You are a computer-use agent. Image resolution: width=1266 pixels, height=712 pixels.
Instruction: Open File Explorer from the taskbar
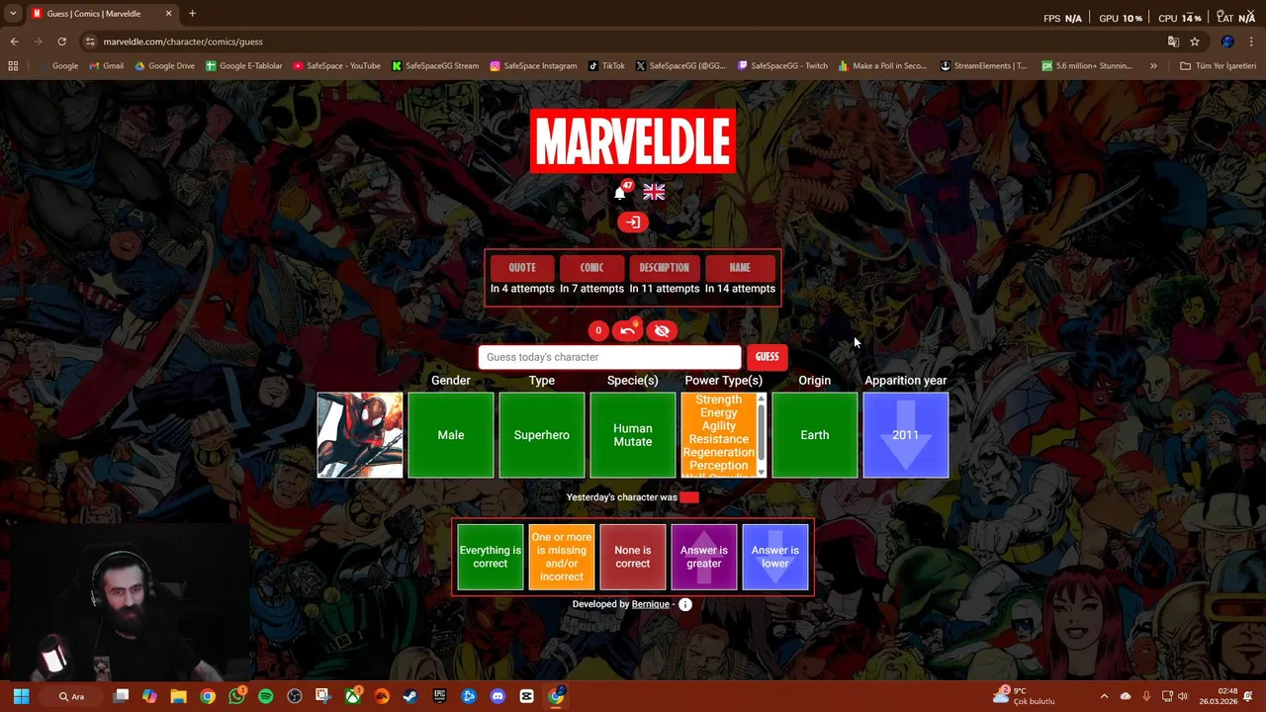[x=178, y=696]
